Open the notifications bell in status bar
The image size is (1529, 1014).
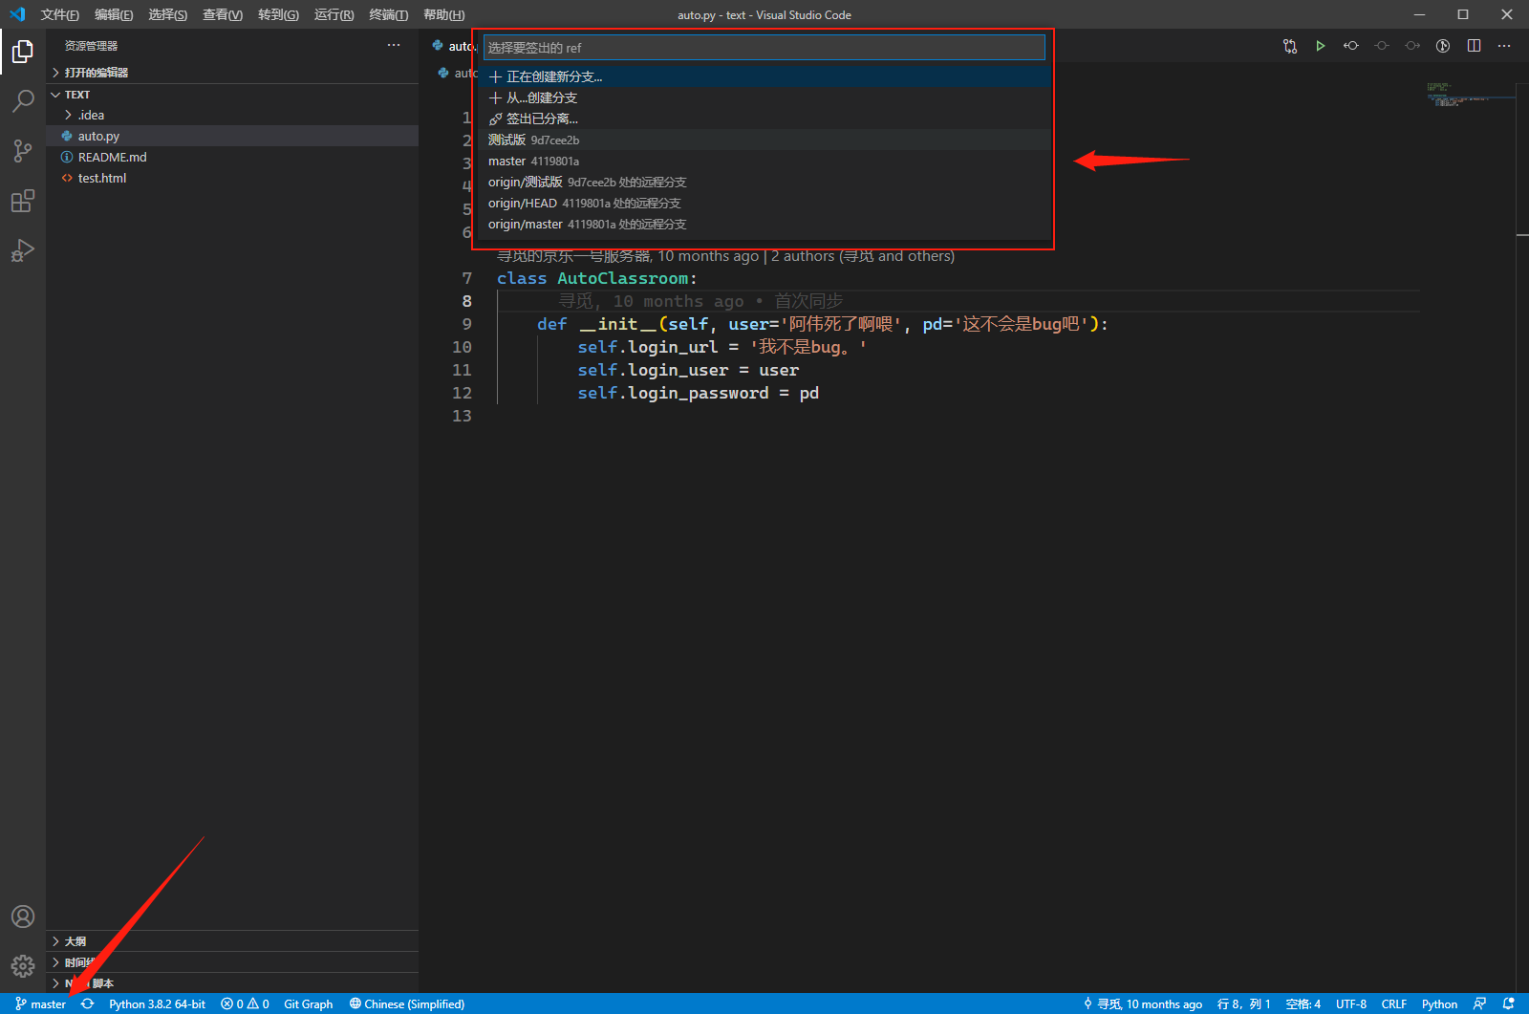[x=1508, y=1003]
